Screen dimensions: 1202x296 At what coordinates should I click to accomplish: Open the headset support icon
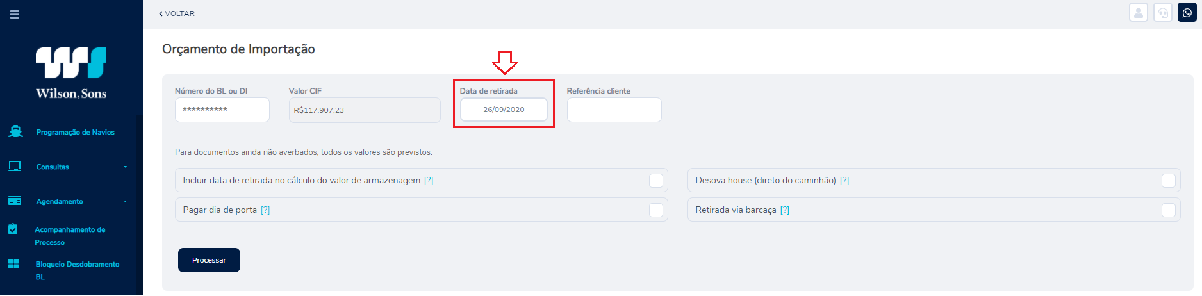pos(1163,13)
